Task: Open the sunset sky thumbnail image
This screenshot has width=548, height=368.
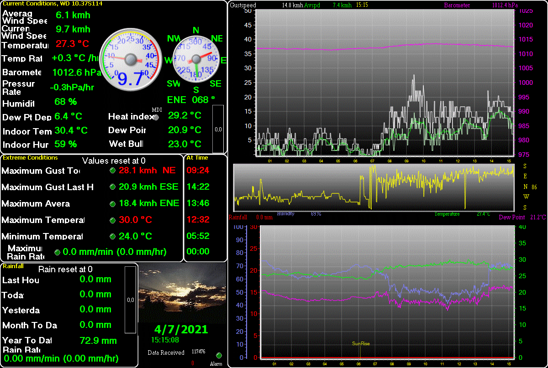Action: pyautogui.click(x=182, y=294)
